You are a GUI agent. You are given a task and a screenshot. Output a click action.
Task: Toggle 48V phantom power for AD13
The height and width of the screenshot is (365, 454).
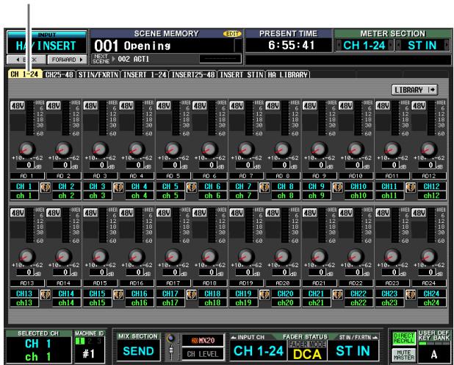click(18, 213)
